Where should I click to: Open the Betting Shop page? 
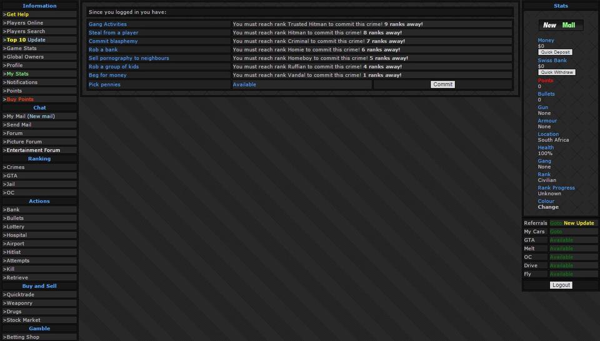coord(22,337)
